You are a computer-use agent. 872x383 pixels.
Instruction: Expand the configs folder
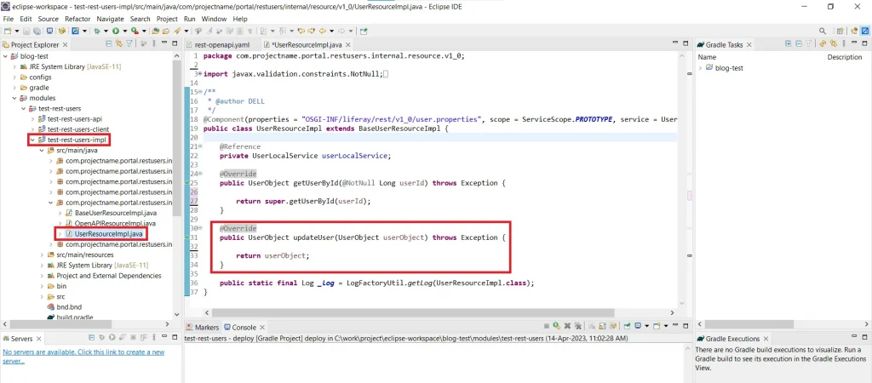(x=14, y=77)
